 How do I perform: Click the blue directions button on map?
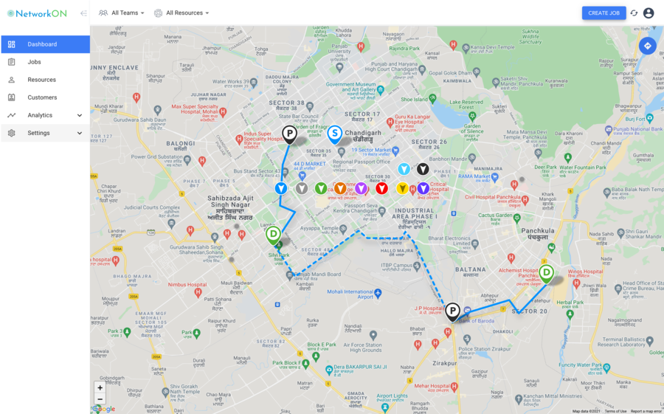pos(647,46)
